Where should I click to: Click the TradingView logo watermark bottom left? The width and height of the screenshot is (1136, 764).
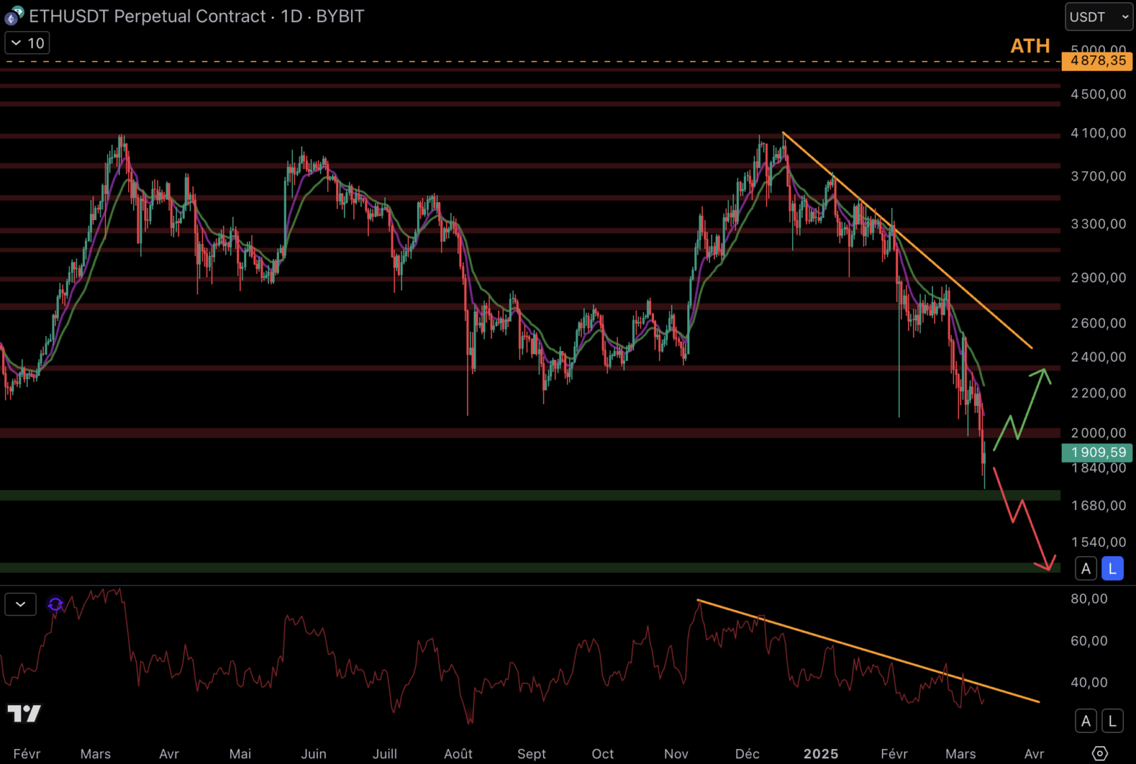tap(25, 714)
